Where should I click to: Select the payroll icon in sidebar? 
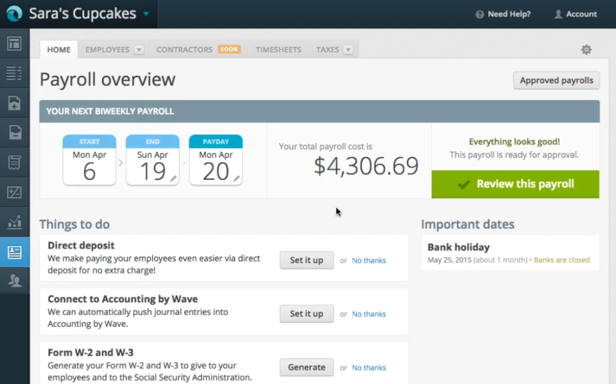[15, 252]
